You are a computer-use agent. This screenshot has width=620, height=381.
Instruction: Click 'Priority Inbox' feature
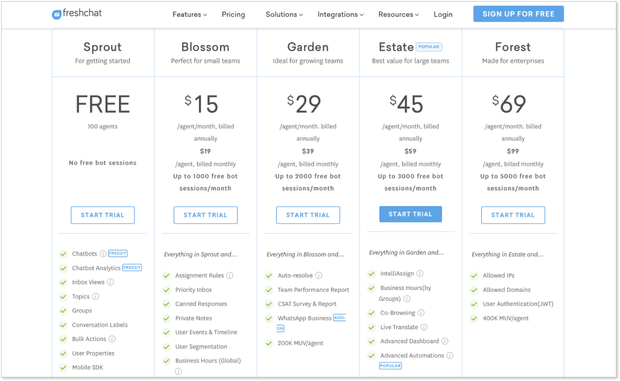pyautogui.click(x=194, y=290)
